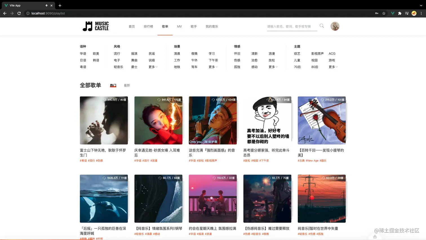Filter by 孤独 emotion
Image resolution: width=426 pixels, height=240 pixels.
point(237,67)
